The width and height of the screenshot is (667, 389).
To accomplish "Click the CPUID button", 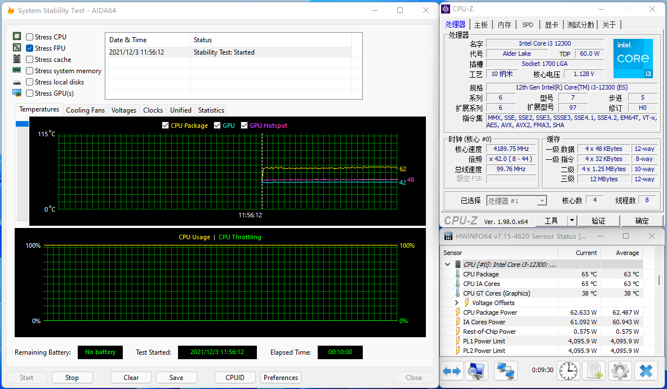I will click(x=234, y=378).
